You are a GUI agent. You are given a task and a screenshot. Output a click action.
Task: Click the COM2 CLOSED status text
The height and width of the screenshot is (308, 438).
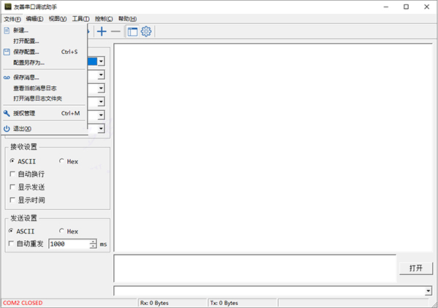pyautogui.click(x=23, y=303)
